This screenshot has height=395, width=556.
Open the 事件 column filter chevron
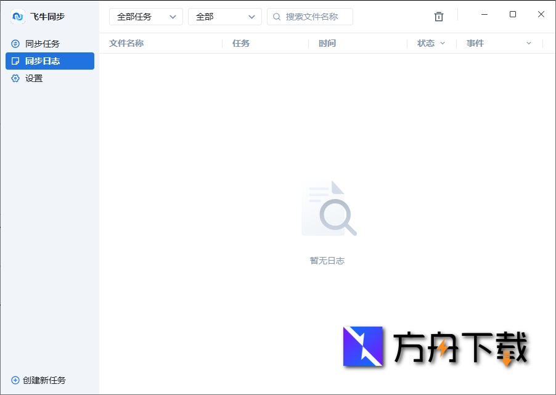pos(528,43)
